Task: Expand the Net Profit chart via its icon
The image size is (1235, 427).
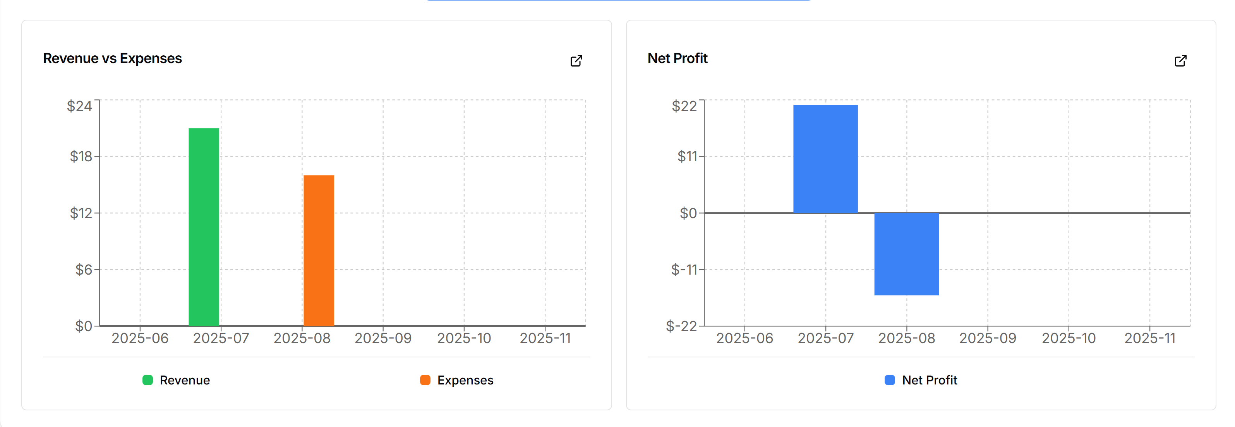Action: pos(1180,61)
